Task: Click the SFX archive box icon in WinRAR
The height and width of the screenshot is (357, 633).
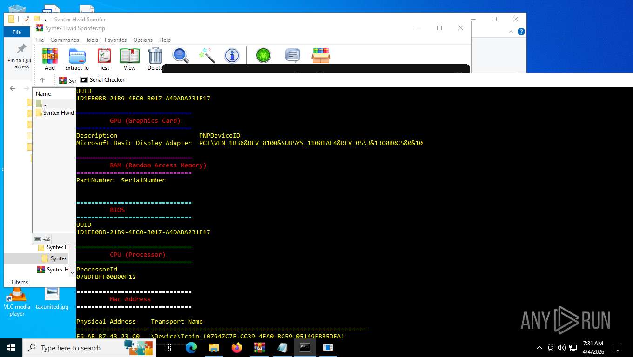Action: point(321,55)
